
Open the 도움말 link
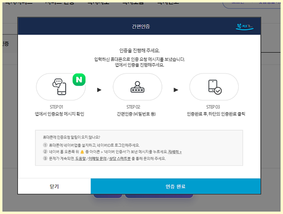(81, 158)
